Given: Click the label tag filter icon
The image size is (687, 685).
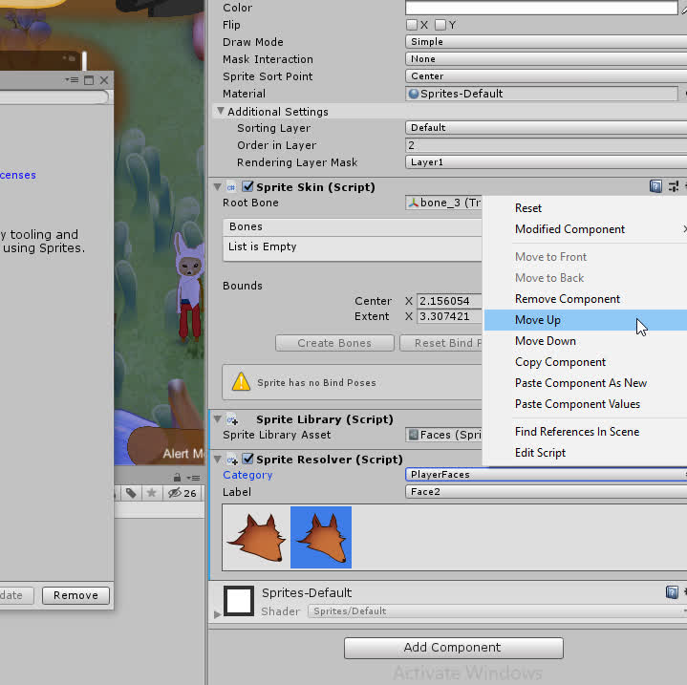Looking at the screenshot, I should coord(131,493).
